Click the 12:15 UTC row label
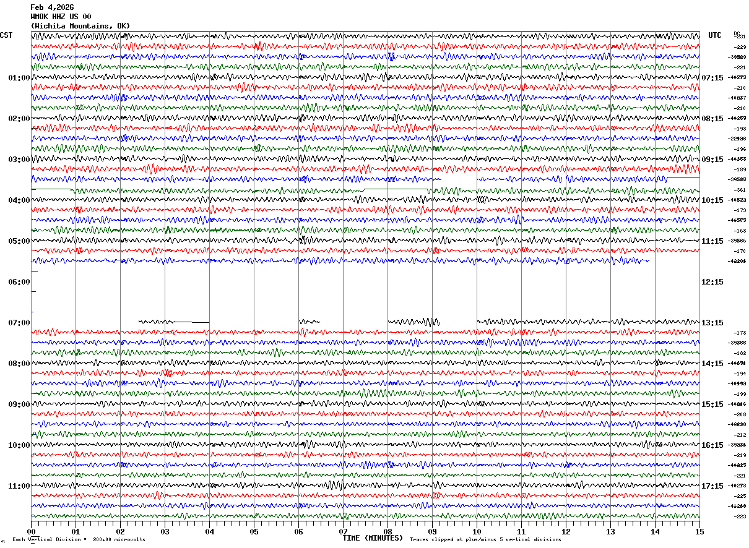The width and height of the screenshot is (749, 548). coord(712,282)
